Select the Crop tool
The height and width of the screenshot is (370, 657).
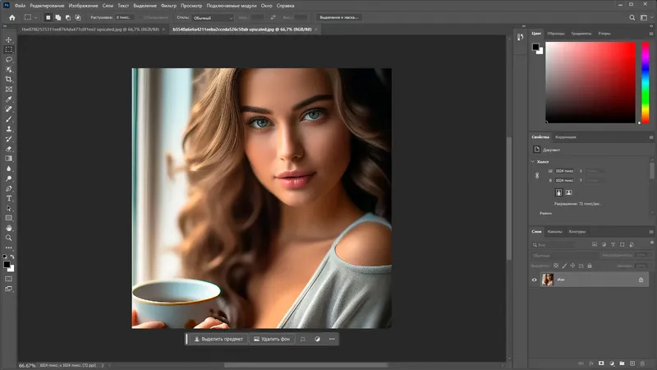click(x=9, y=79)
